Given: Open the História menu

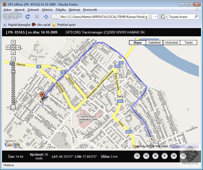Looking at the screenshot, I should click(47, 10).
